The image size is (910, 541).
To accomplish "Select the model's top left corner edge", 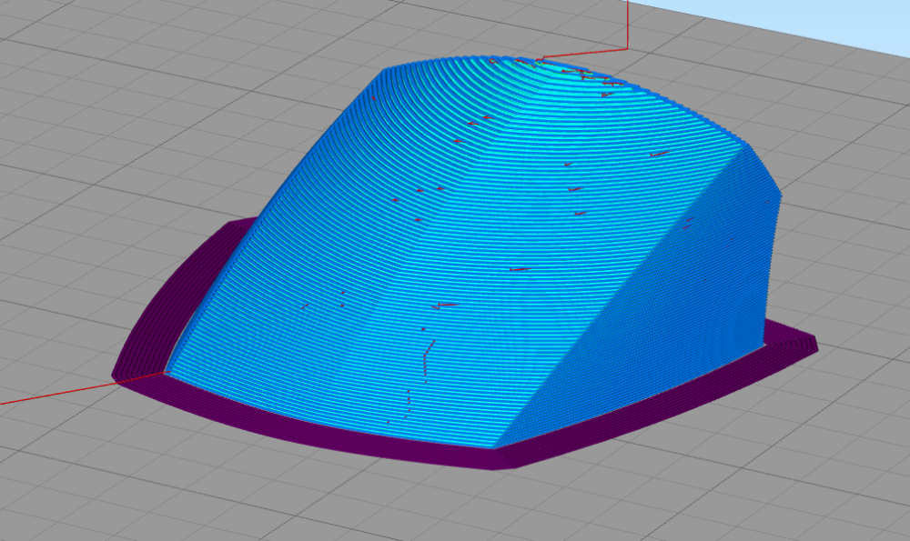I will (384, 71).
